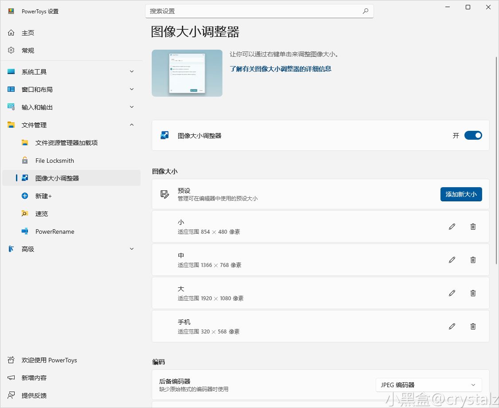Go to 主页 page

point(71,32)
